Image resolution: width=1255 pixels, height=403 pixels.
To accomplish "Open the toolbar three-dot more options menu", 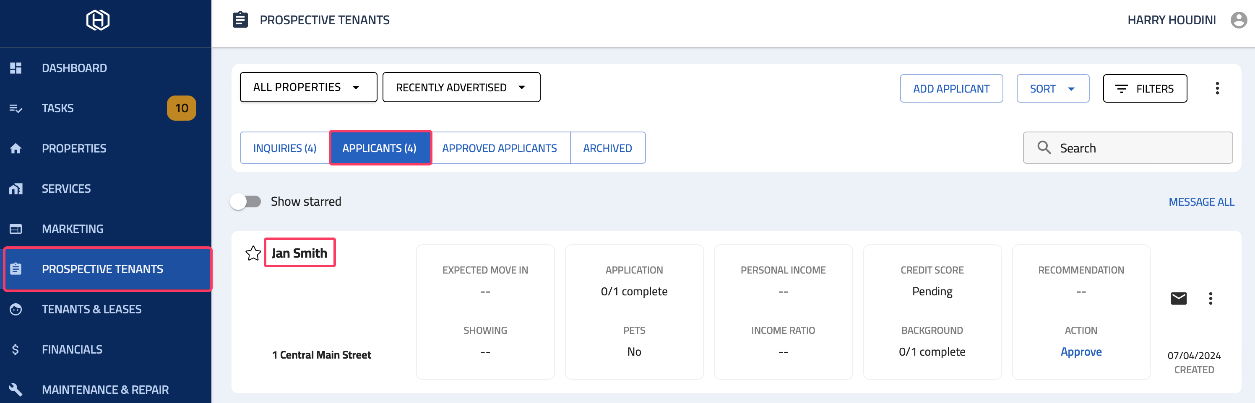I will (x=1217, y=88).
